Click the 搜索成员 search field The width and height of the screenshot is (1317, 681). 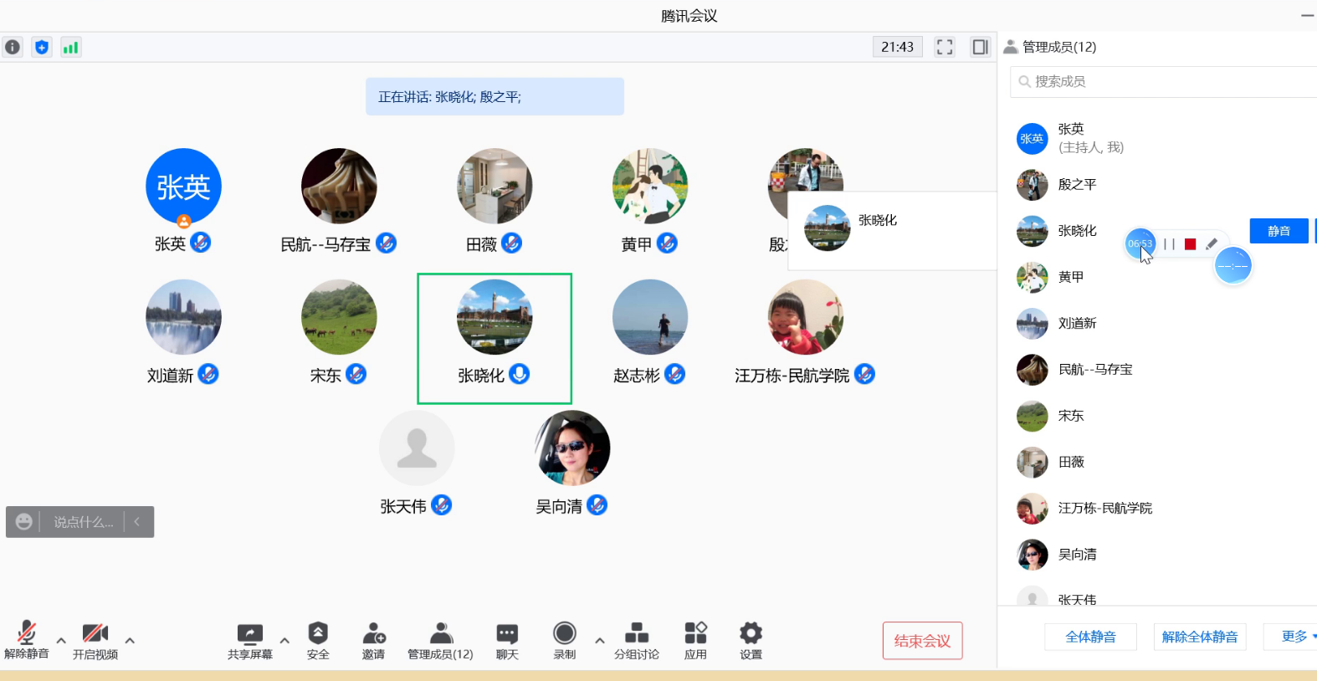(x=1163, y=81)
